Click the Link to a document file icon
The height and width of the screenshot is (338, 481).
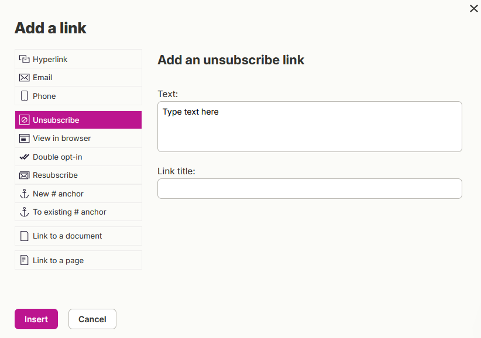tap(24, 236)
